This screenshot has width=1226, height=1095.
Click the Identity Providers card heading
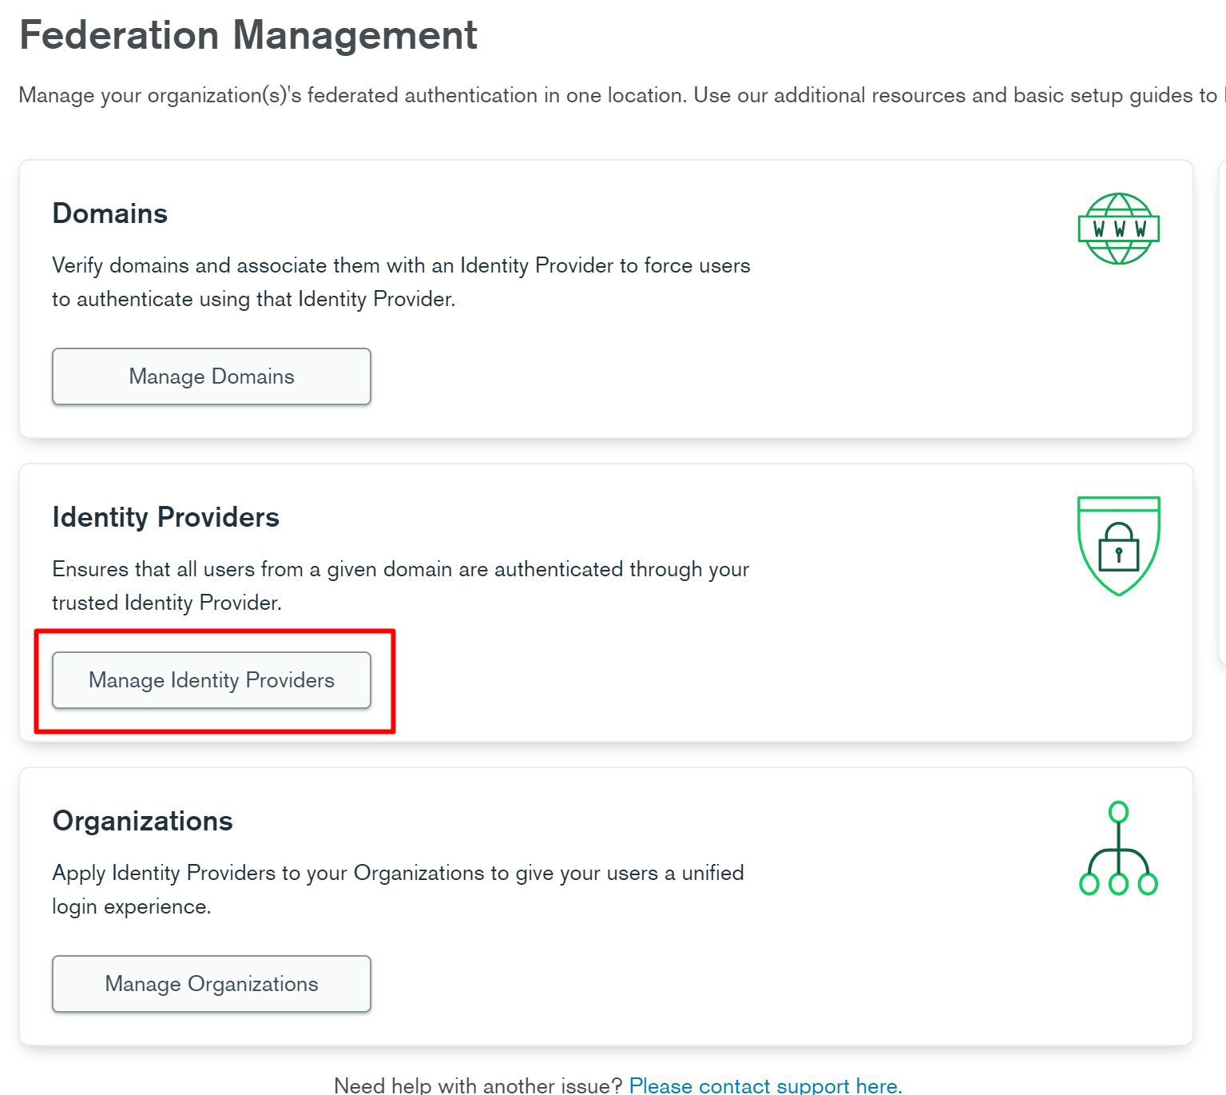click(166, 517)
